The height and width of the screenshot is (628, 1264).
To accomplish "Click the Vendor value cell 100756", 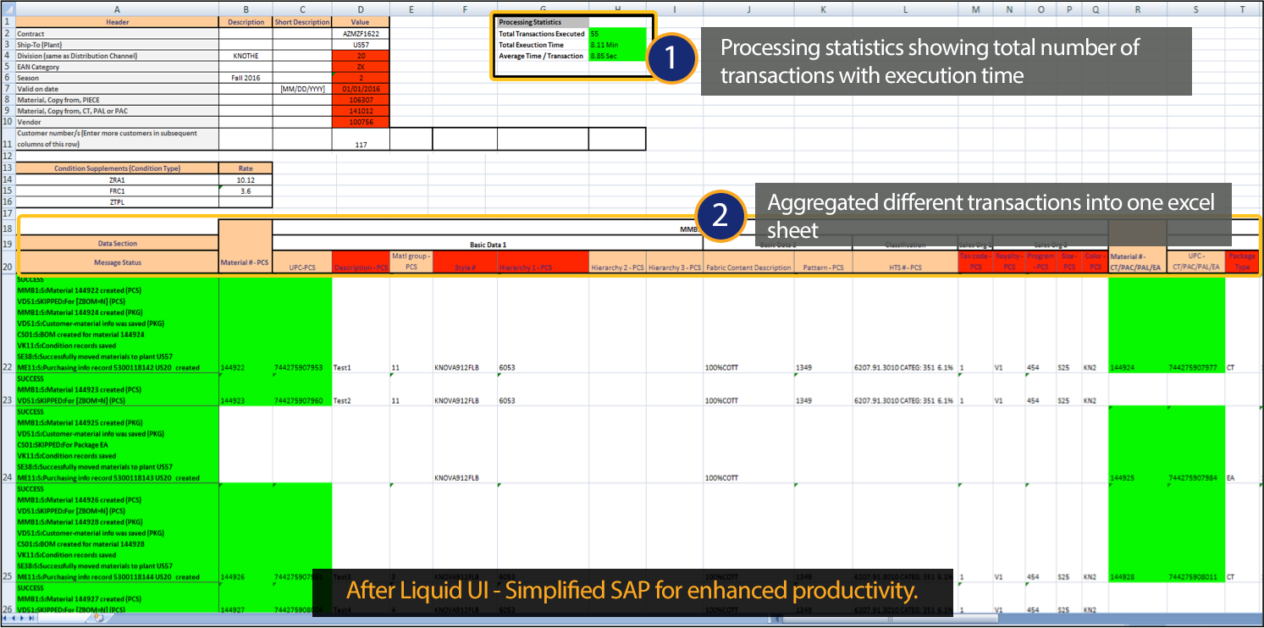I will click(x=362, y=122).
